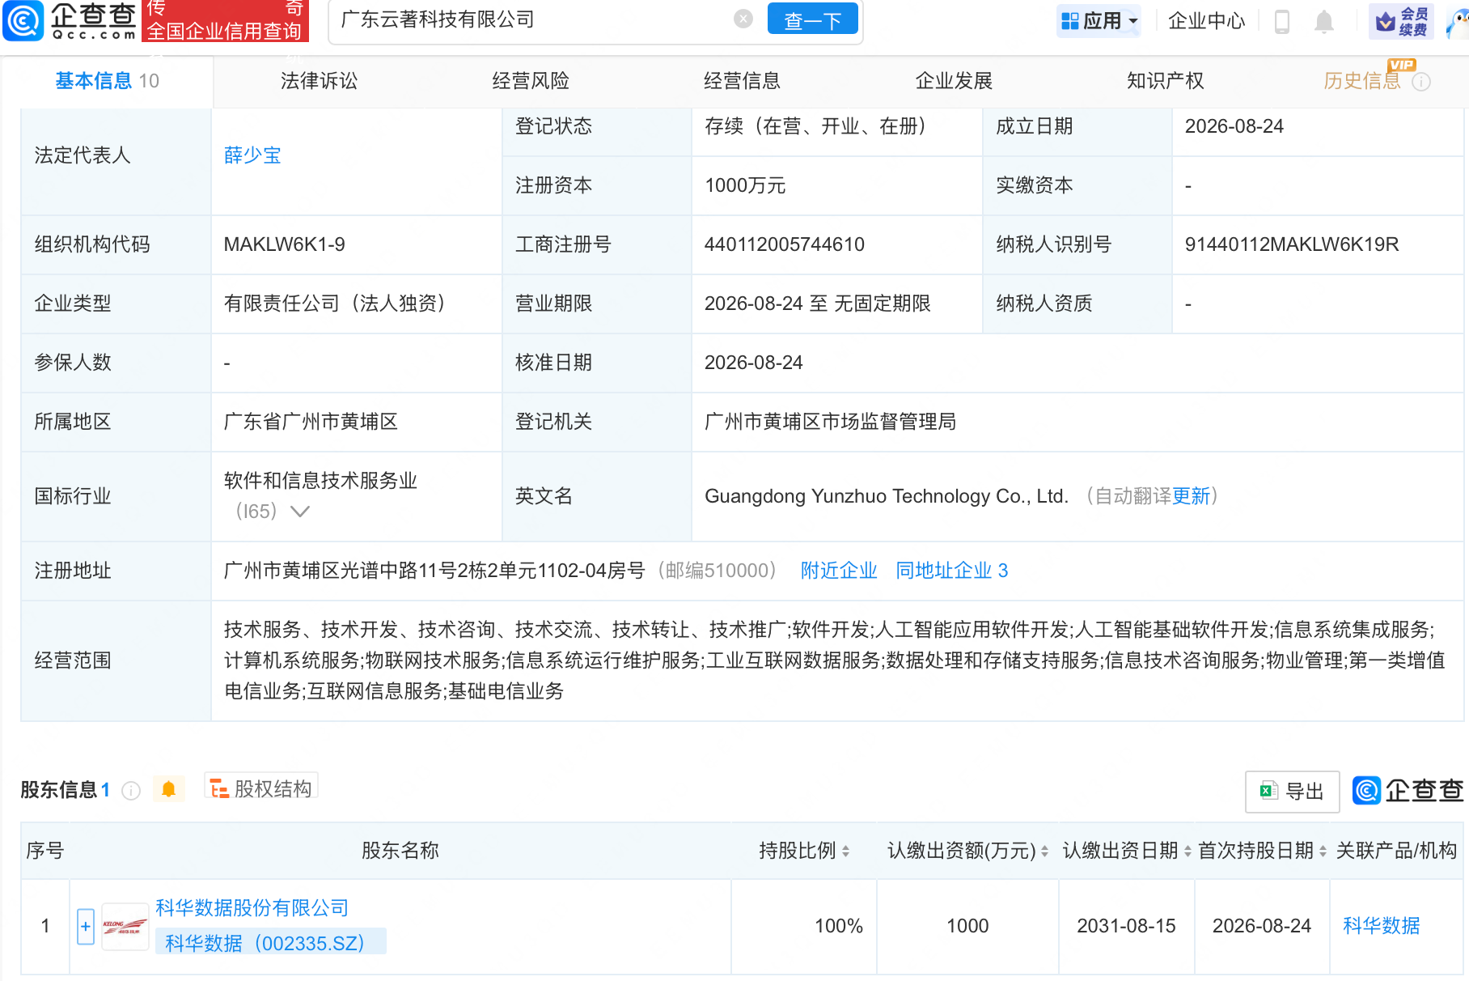Click the Qichacha logo in header
Viewport: 1469px width, 981px height.
70,21
